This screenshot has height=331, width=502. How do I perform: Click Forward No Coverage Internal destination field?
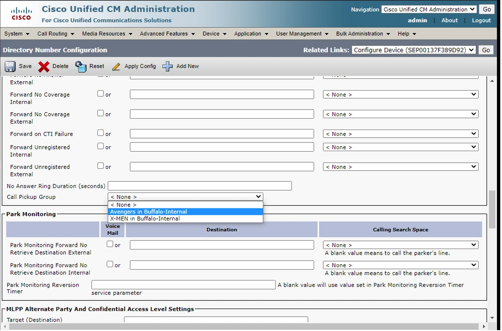pyautogui.click(x=222, y=95)
